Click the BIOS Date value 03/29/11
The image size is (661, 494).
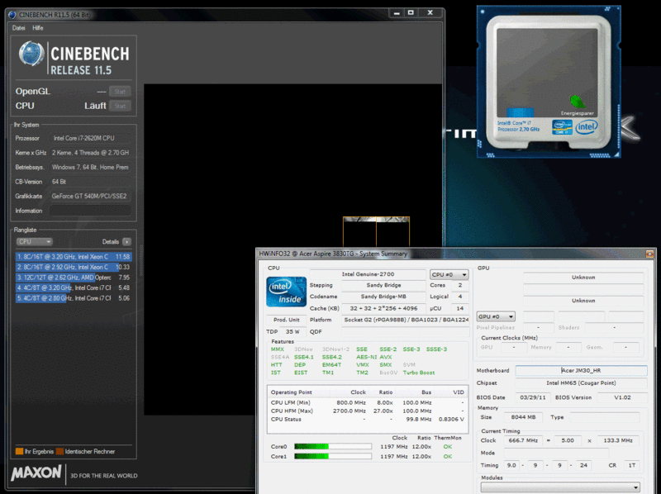tap(532, 397)
